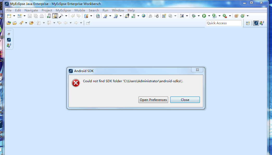272x155 pixels.
Task: Click the yellow marker pen icon
Action: 21,23
